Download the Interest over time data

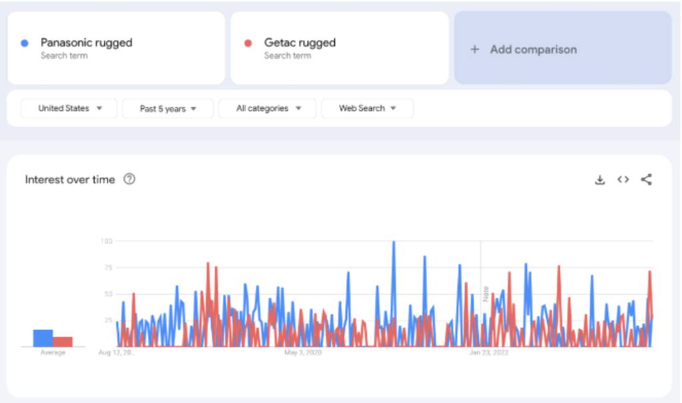pyautogui.click(x=600, y=180)
